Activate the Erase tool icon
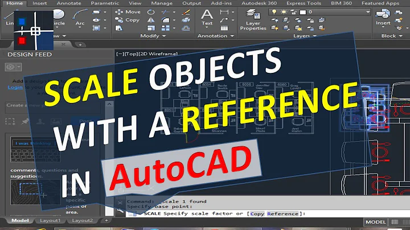 pos(186,12)
